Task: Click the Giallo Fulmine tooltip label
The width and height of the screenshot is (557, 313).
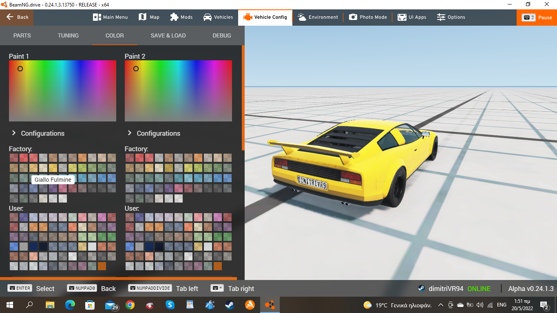Action: (x=53, y=180)
